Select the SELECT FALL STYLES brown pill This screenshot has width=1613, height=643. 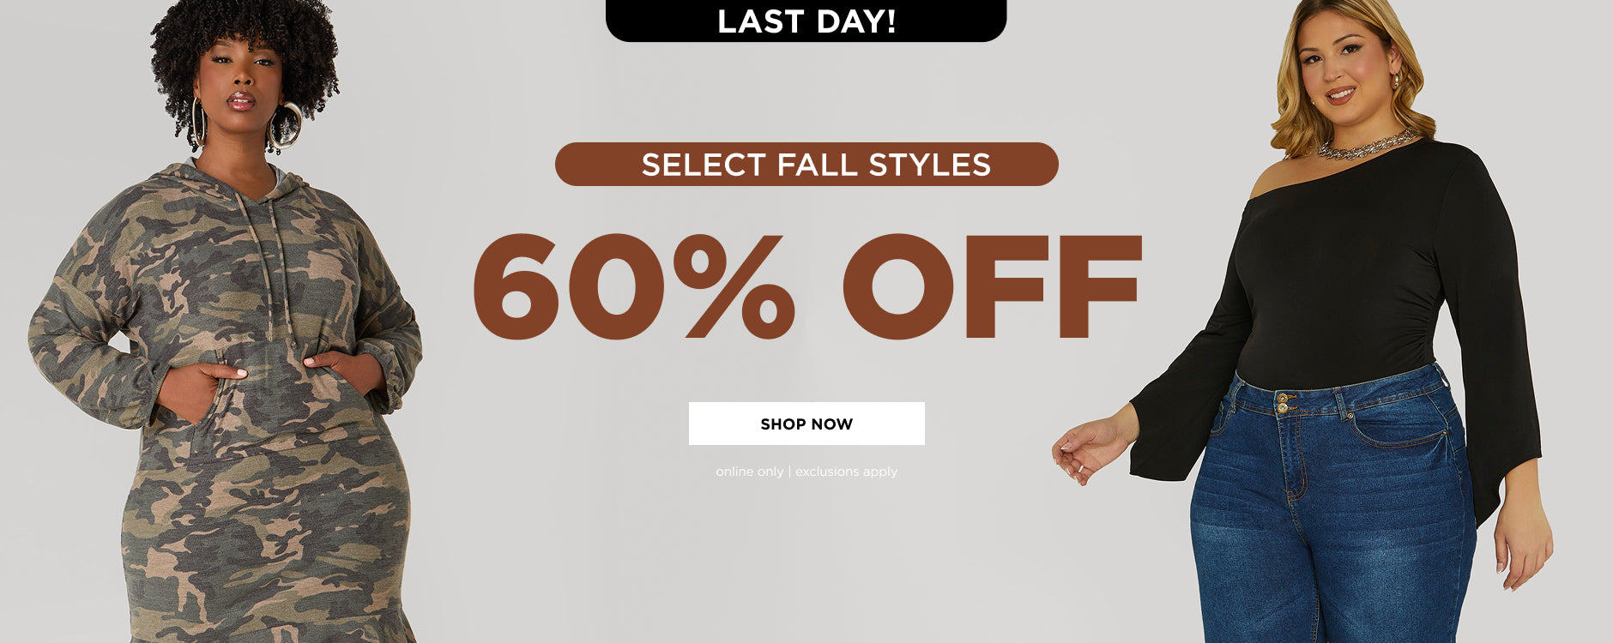pyautogui.click(x=806, y=164)
